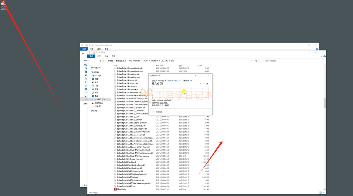
Task: Open the 共享 ribbon tab
Action: click(x=106, y=56)
